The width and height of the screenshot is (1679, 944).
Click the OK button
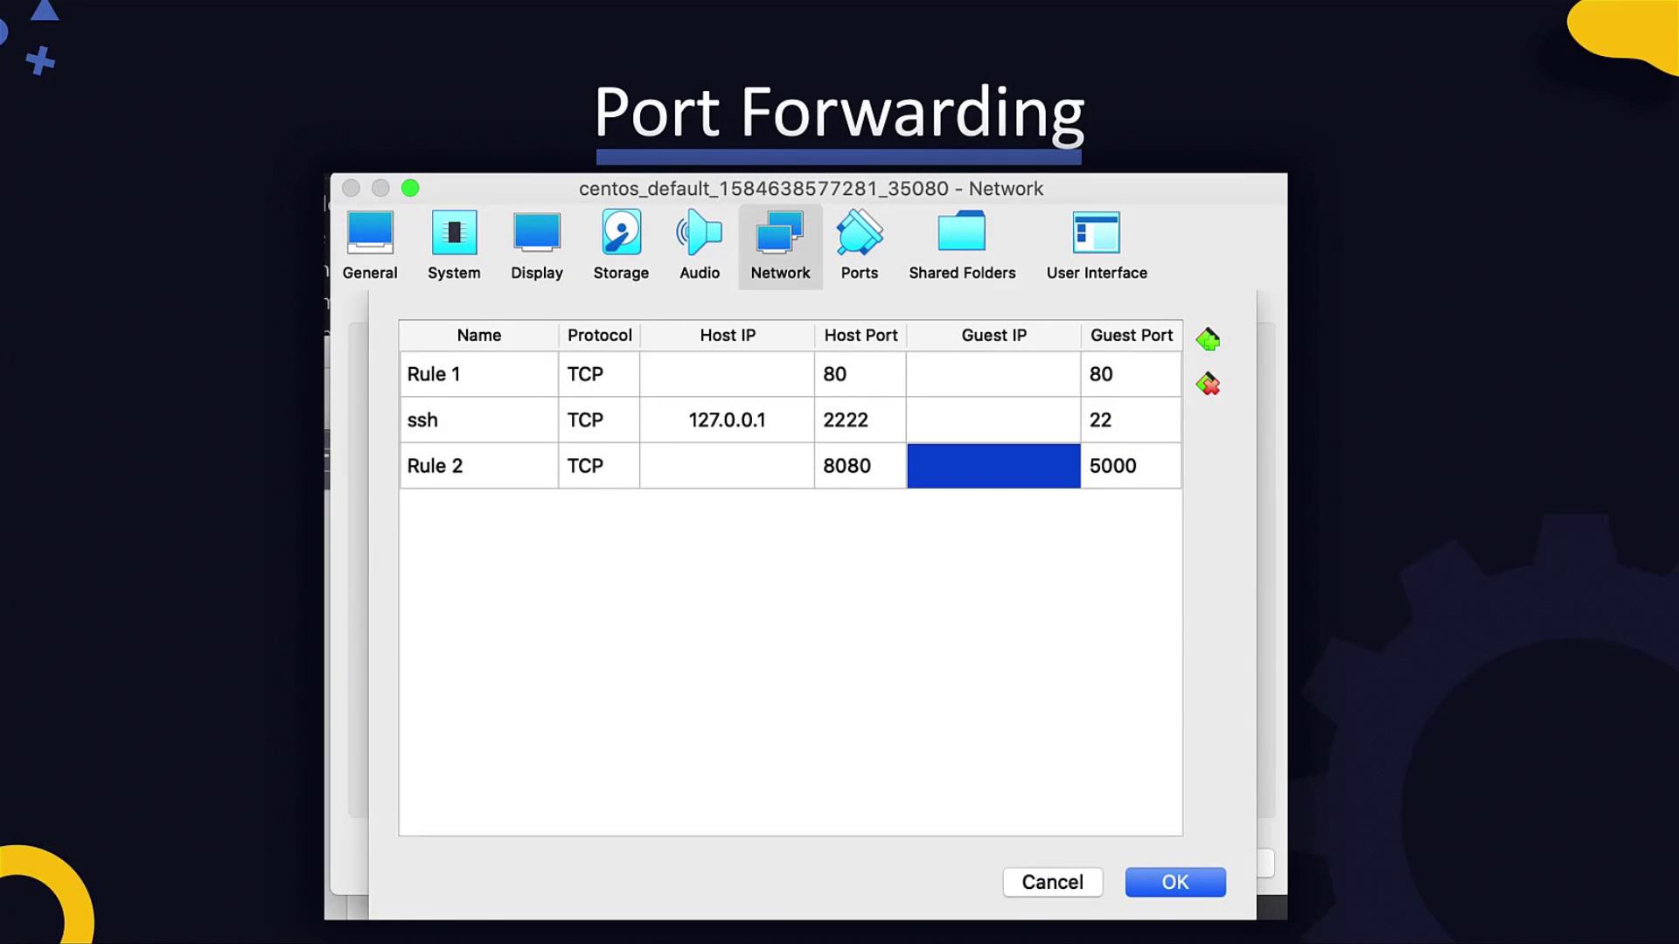point(1175,882)
